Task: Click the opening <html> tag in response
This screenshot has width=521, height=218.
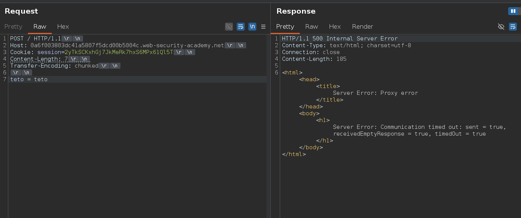Action: (x=292, y=73)
